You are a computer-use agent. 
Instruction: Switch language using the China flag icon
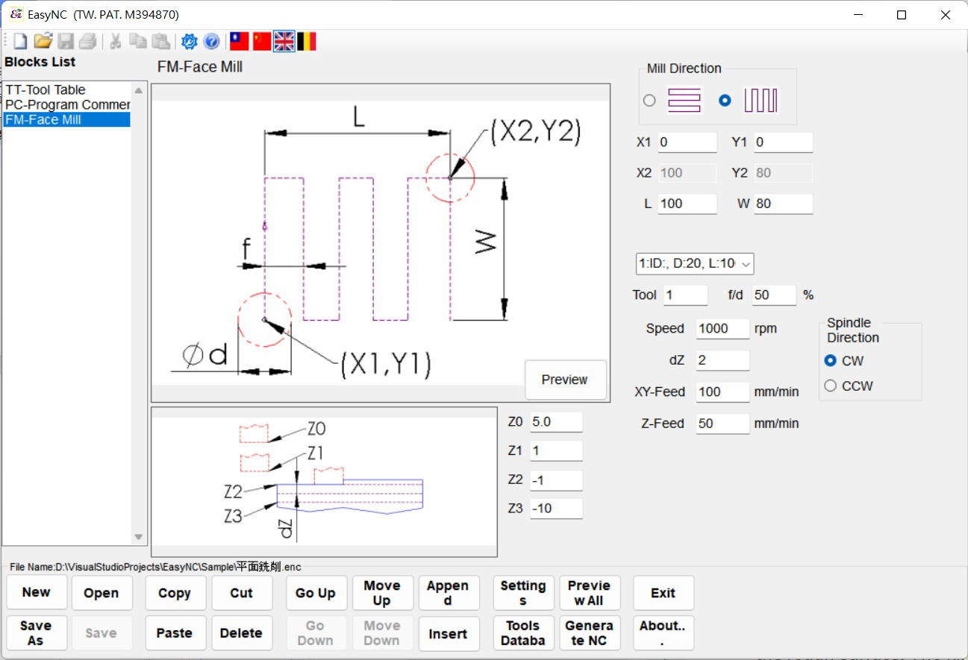[261, 41]
